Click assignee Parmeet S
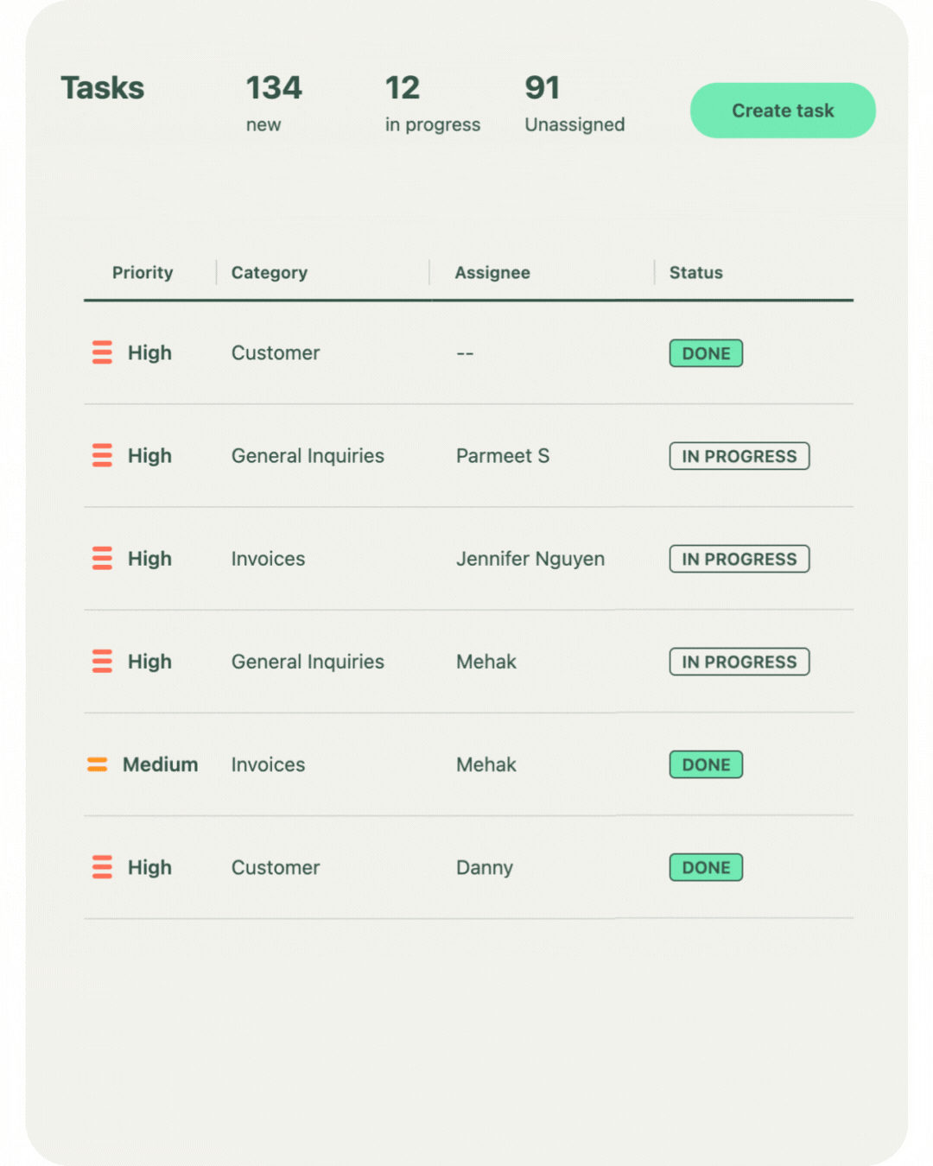This screenshot has height=1166, width=933. [502, 456]
